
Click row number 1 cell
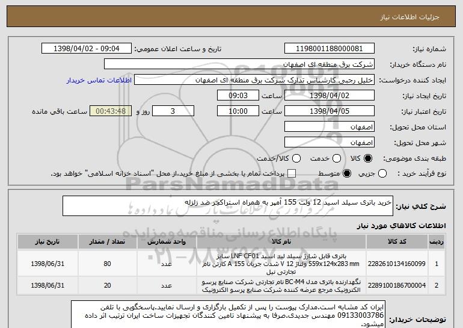(437, 264)
